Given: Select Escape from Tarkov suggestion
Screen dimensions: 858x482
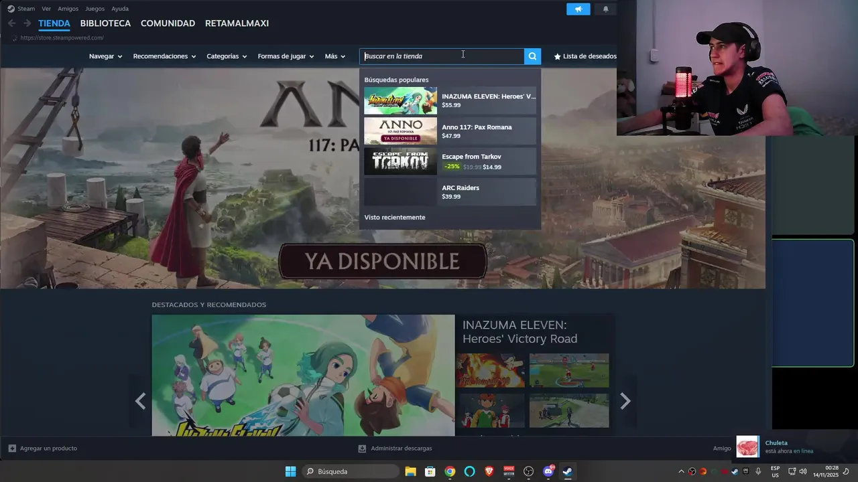Looking at the screenshot, I should 450,161.
